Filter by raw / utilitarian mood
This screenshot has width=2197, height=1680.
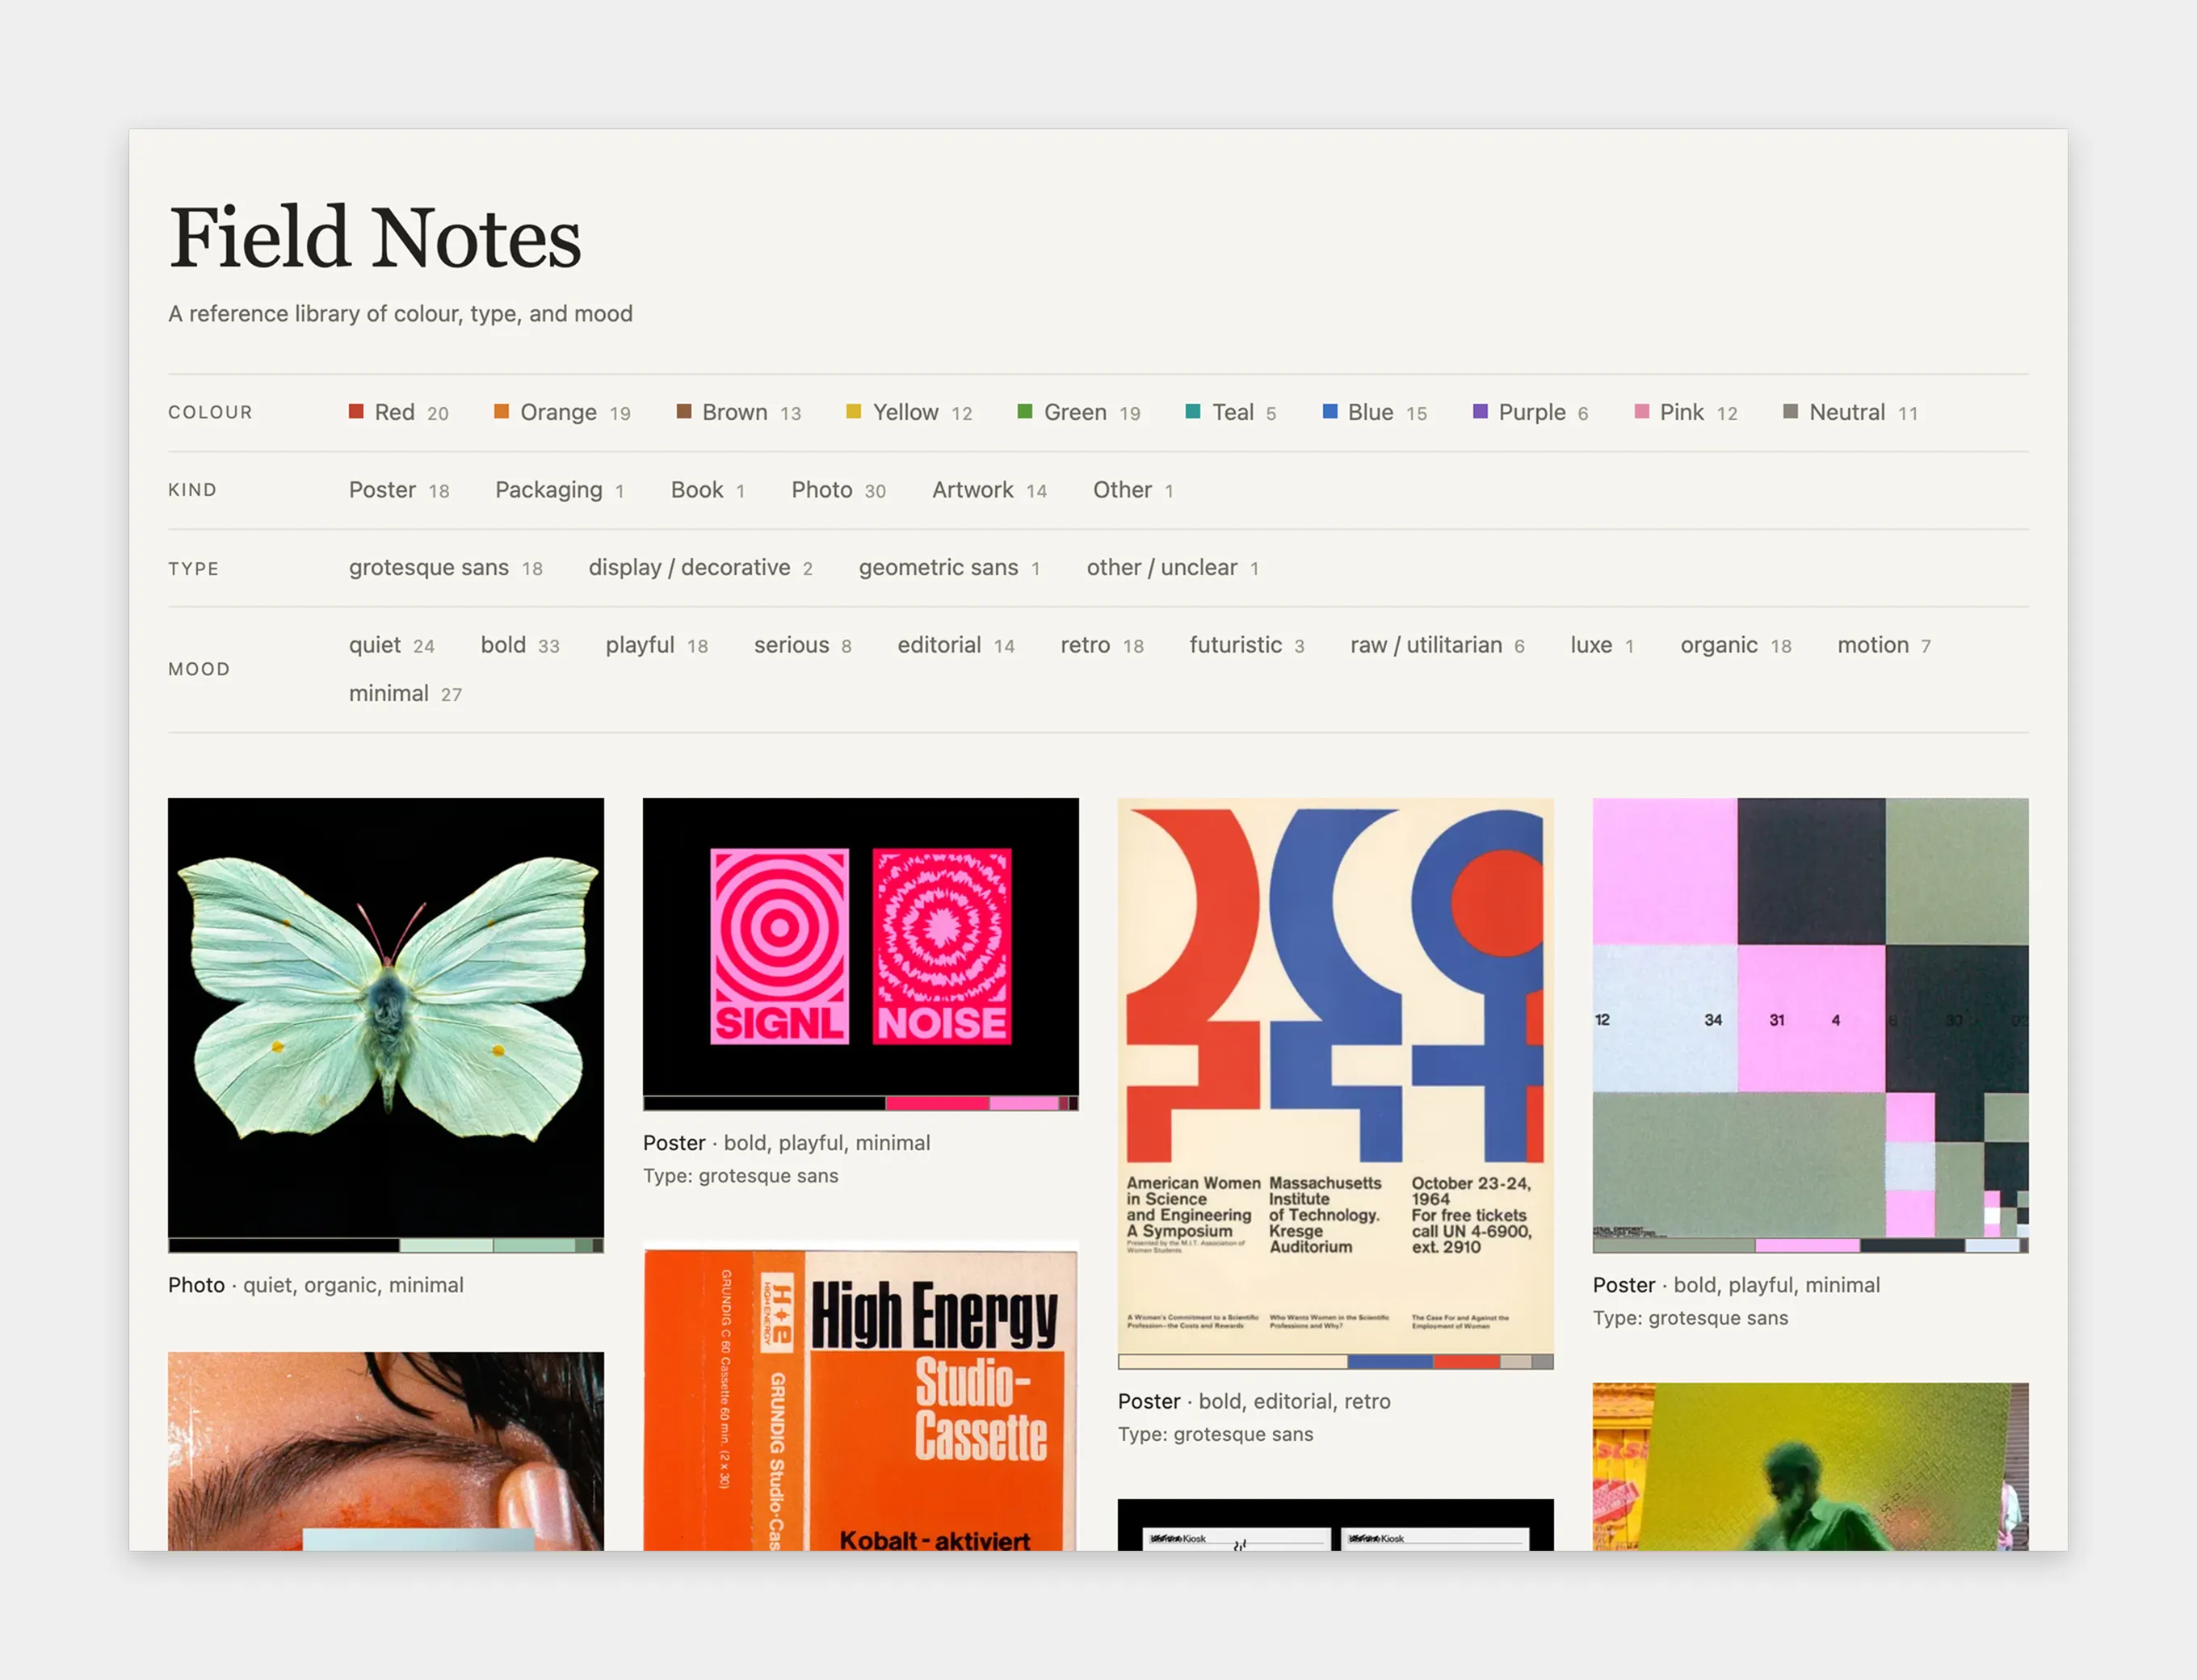[1436, 645]
